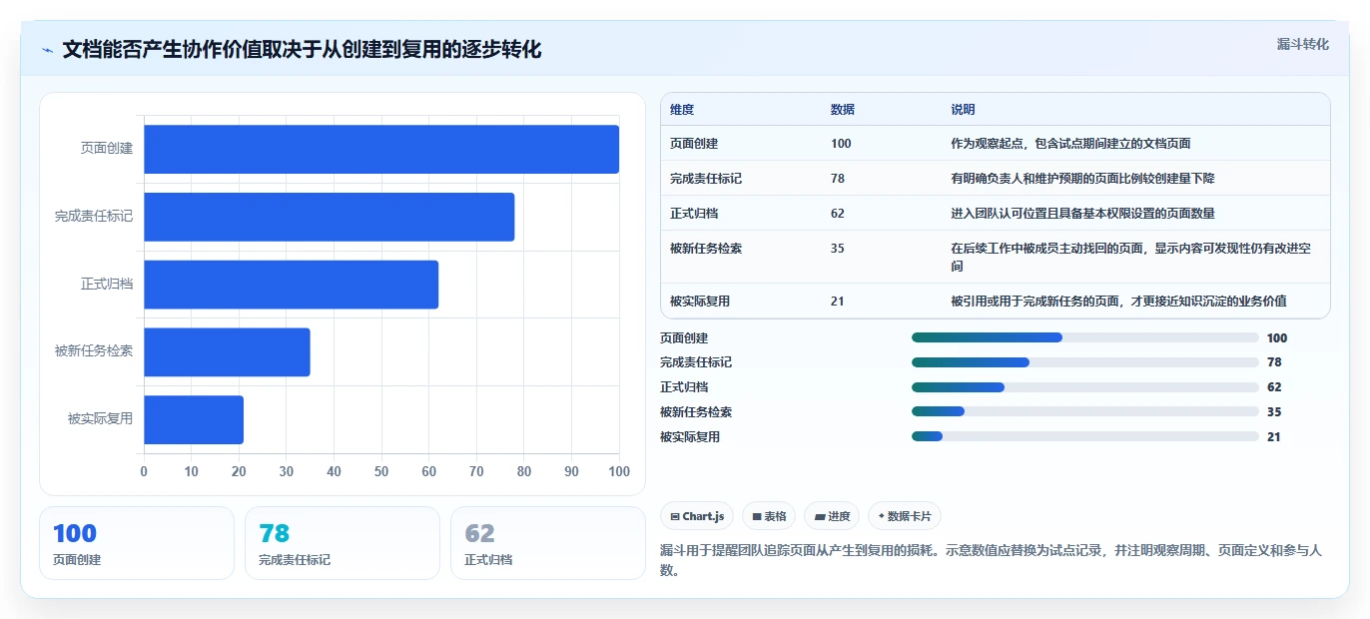Click value 35 beside the 被新任务检索 progress bar
1370x619 pixels.
pyautogui.click(x=1274, y=412)
